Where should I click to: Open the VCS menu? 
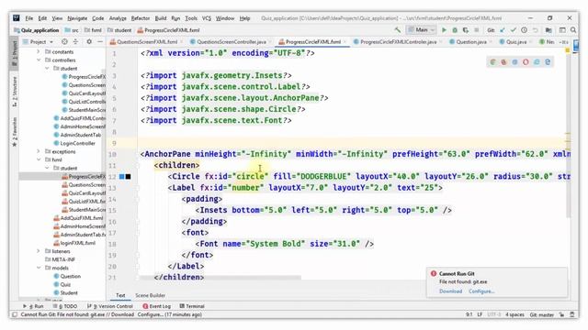point(206,18)
